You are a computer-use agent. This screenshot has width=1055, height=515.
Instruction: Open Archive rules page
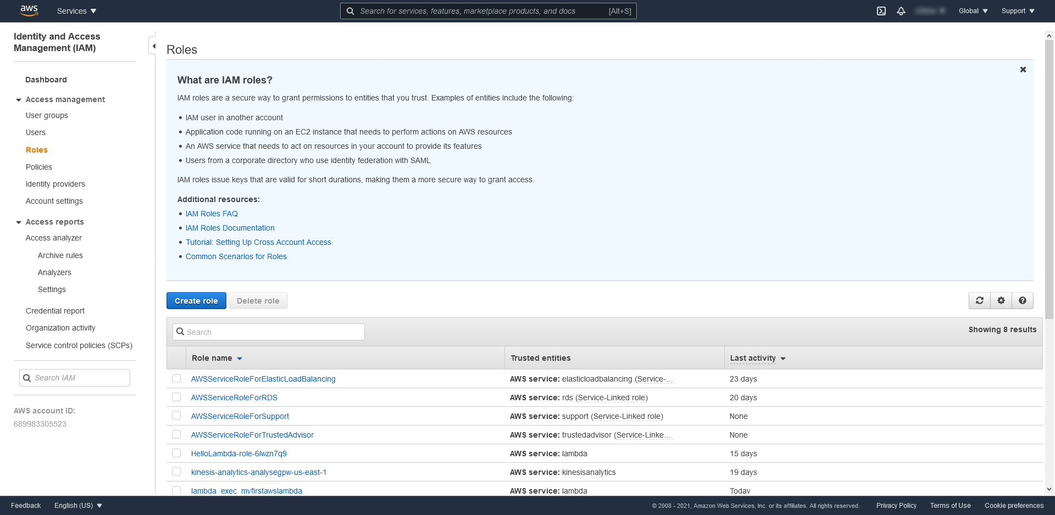point(60,255)
